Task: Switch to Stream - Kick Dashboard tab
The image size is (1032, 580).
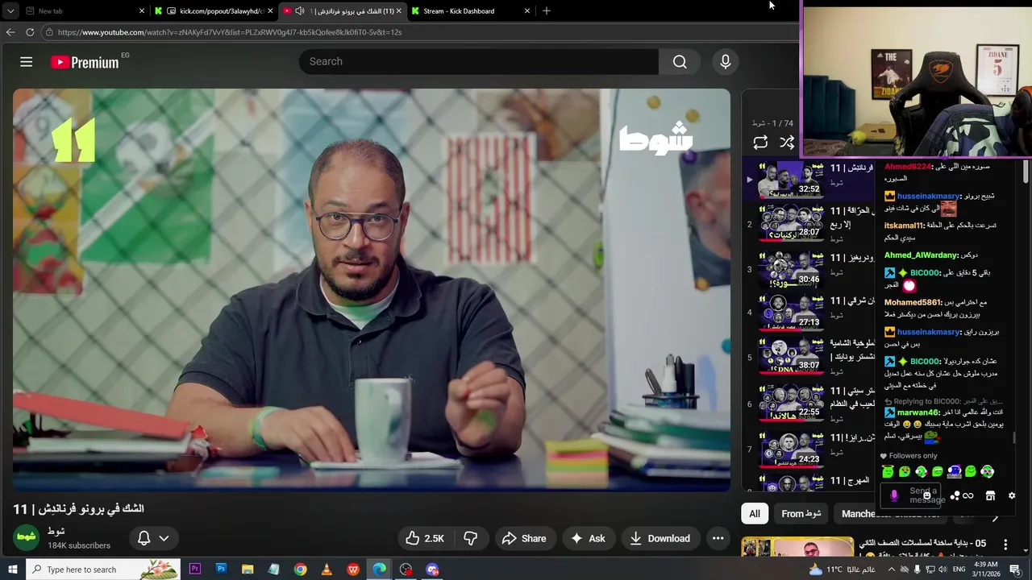Action: click(x=471, y=11)
